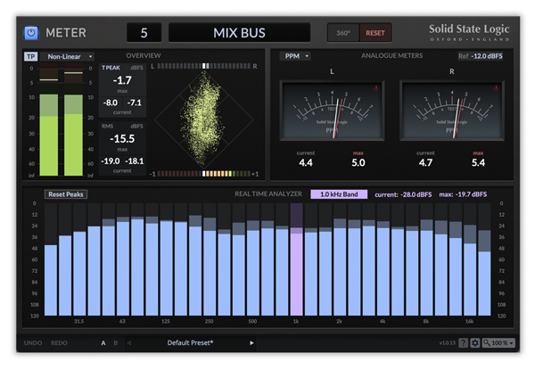
Task: Click the right PPM analogue meter
Action: pyautogui.click(x=452, y=111)
